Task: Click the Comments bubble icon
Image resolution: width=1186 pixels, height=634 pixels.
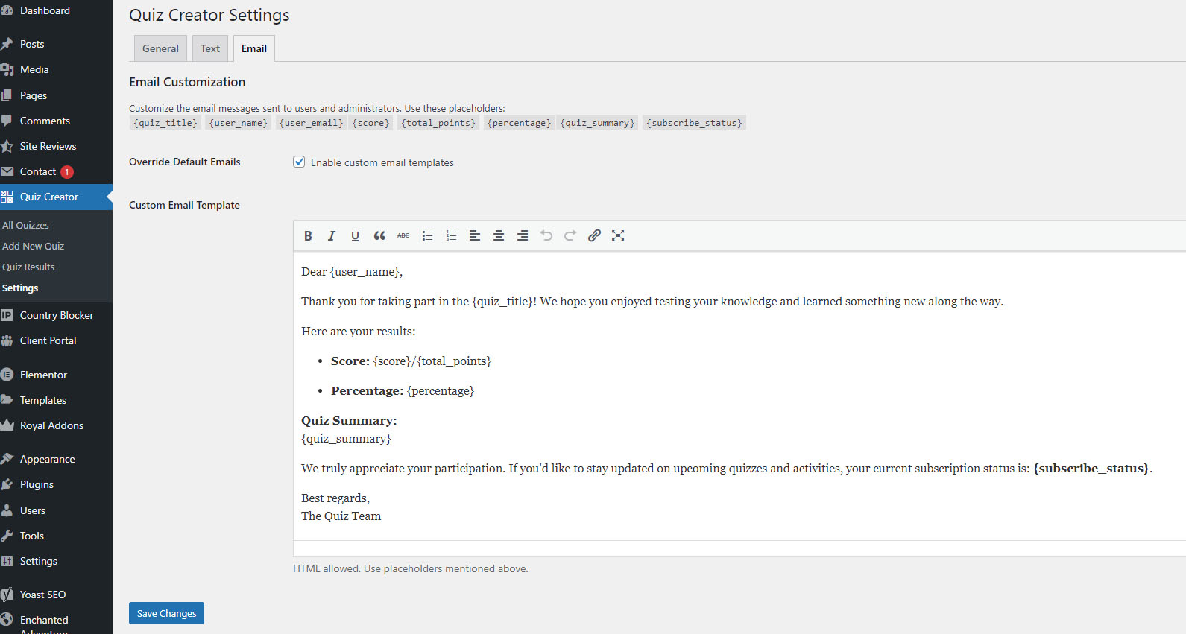Action: (7, 121)
